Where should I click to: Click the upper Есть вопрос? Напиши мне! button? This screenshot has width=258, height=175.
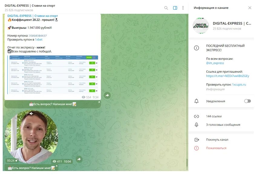point(53,104)
